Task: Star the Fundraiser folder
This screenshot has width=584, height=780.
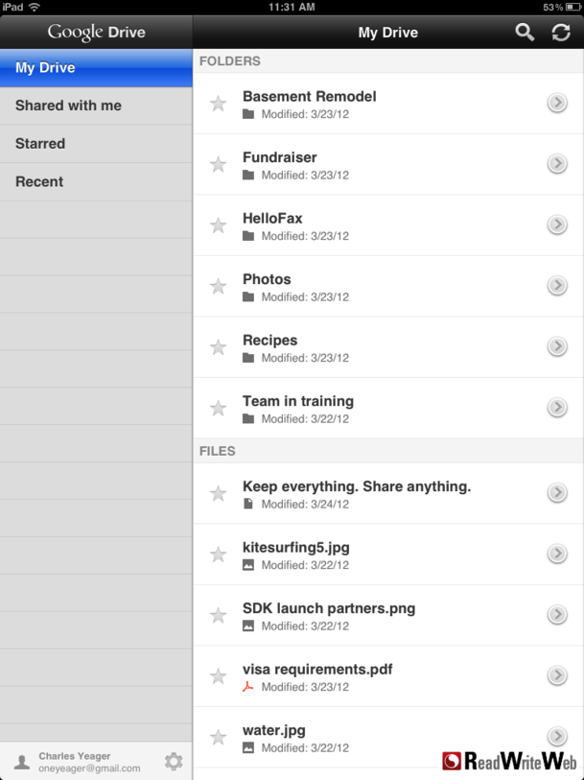Action: point(219,164)
